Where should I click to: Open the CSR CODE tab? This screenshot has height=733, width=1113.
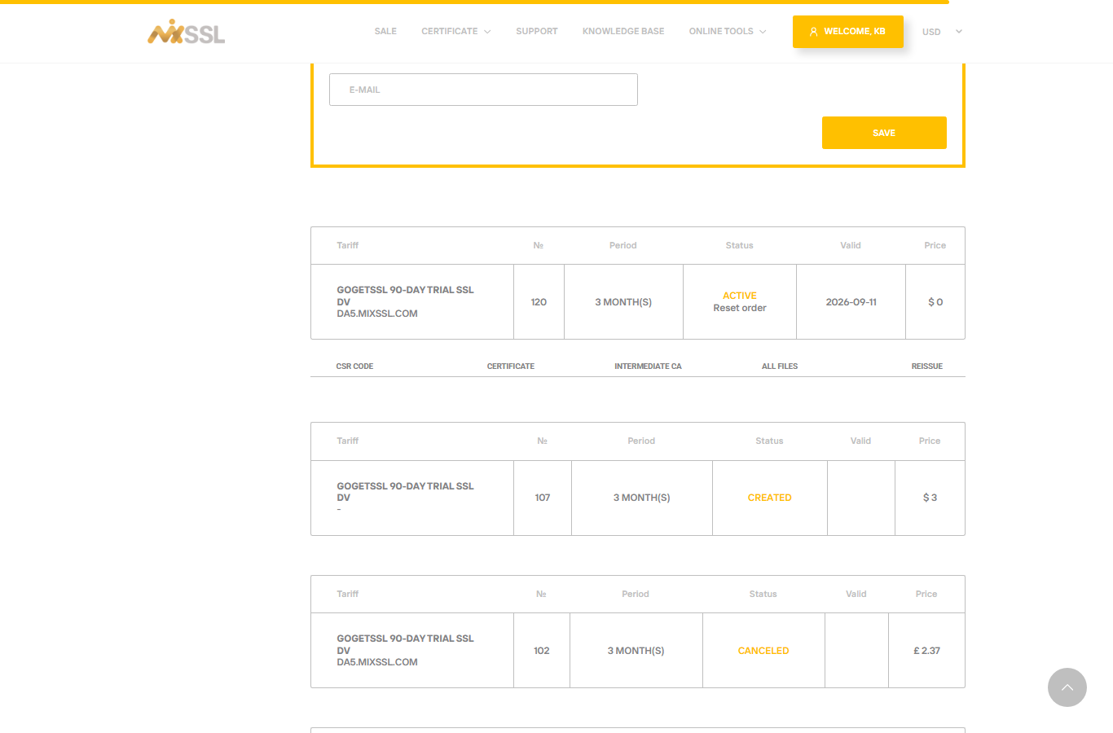(x=354, y=366)
